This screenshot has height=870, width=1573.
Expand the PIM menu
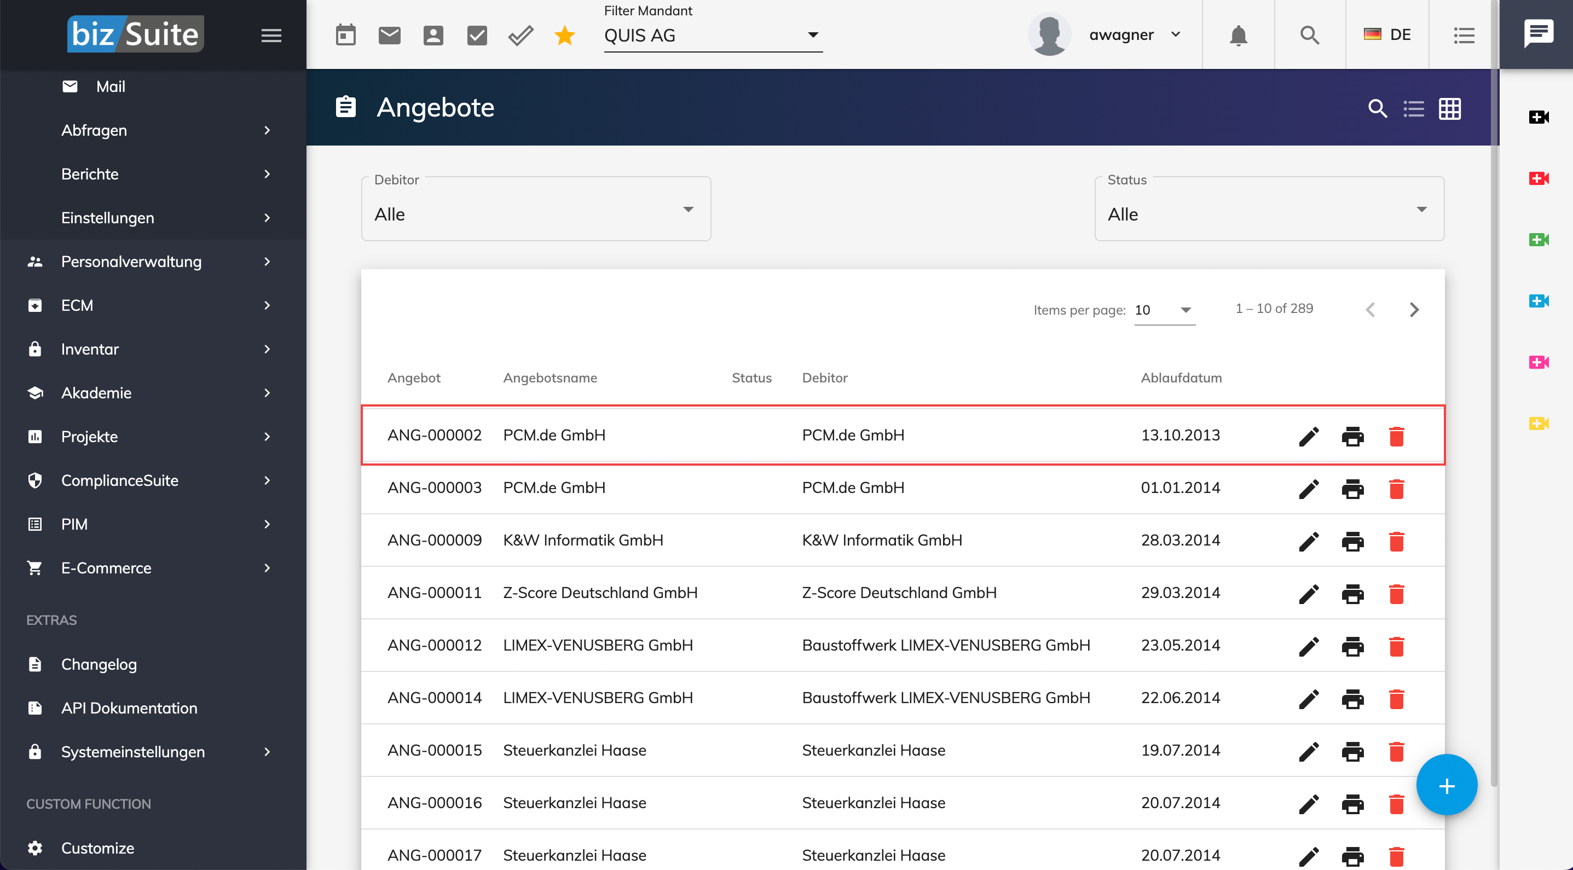click(153, 524)
